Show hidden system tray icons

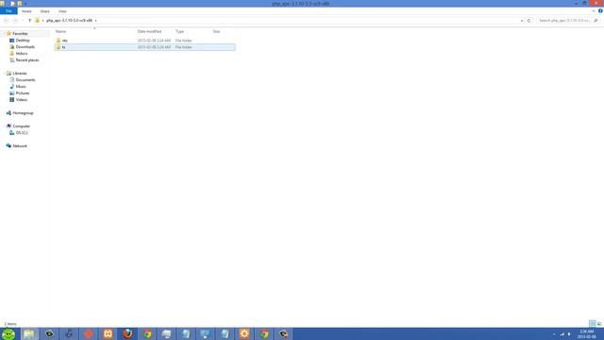click(554, 334)
